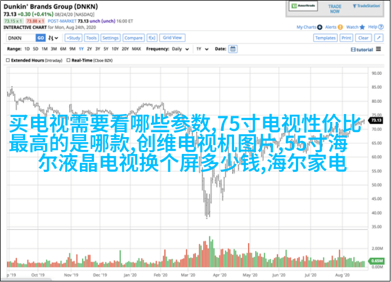Click the Print button
The width and height of the screenshot is (391, 282).
coord(347,38)
